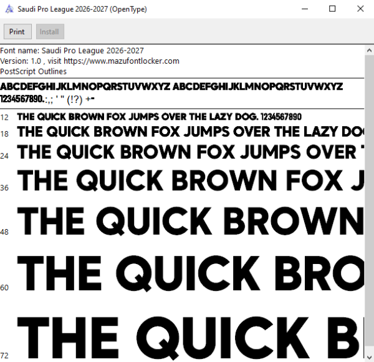Click the mazufontlocker.com URL text
This screenshot has height=362, width=374.
tap(122, 61)
